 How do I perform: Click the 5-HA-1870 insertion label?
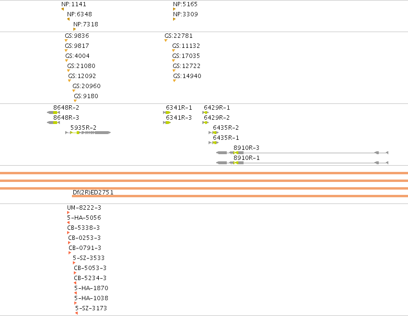tap(91, 288)
